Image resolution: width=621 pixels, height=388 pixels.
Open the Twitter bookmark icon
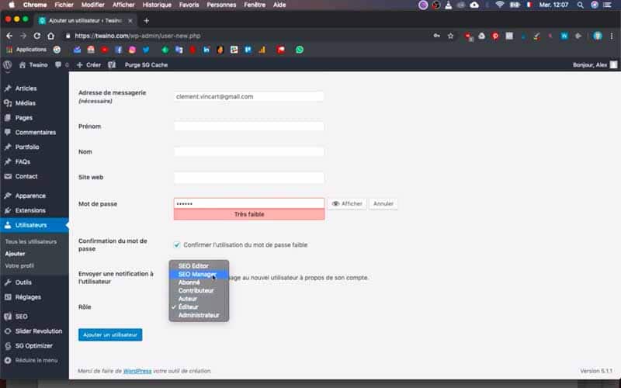(x=146, y=50)
